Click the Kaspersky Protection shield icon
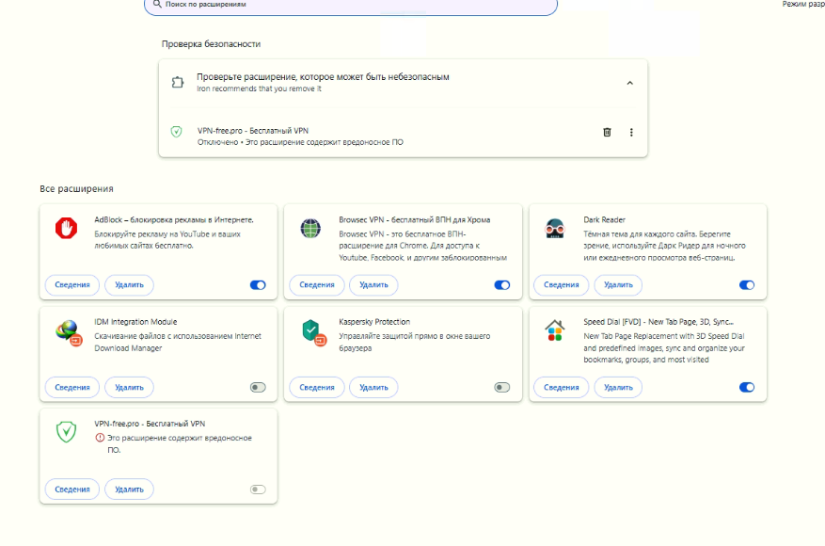Image resolution: width=825 pixels, height=546 pixels. pos(310,331)
